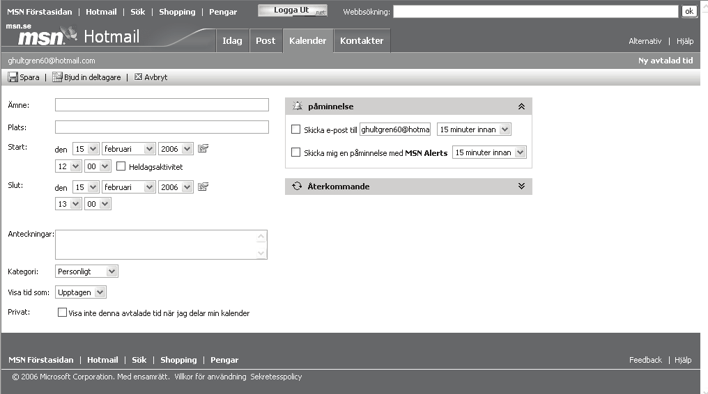Open the Slut year 2006 dropdown
This screenshot has width=708, height=394.
pyautogui.click(x=176, y=187)
